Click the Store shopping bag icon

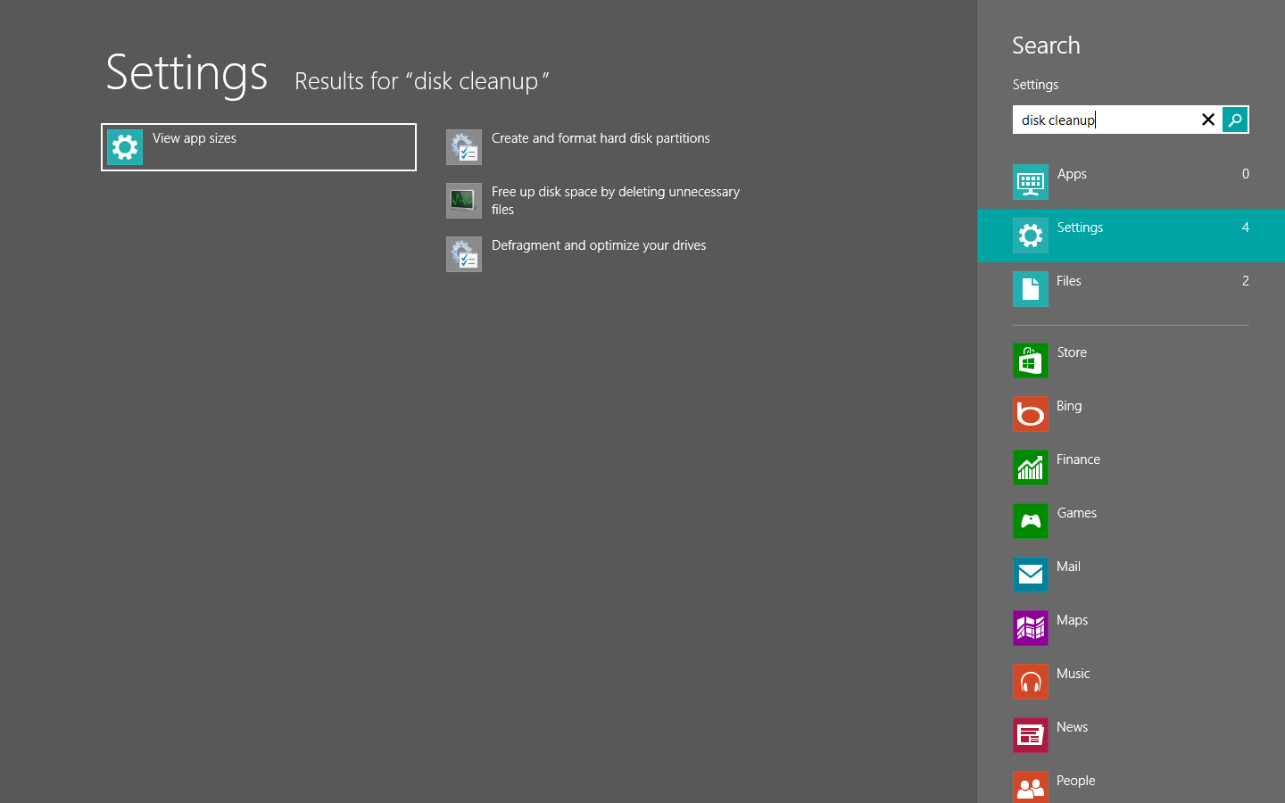pos(1031,360)
